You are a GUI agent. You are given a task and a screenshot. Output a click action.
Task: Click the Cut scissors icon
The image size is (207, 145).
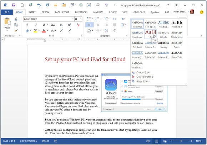16,19
